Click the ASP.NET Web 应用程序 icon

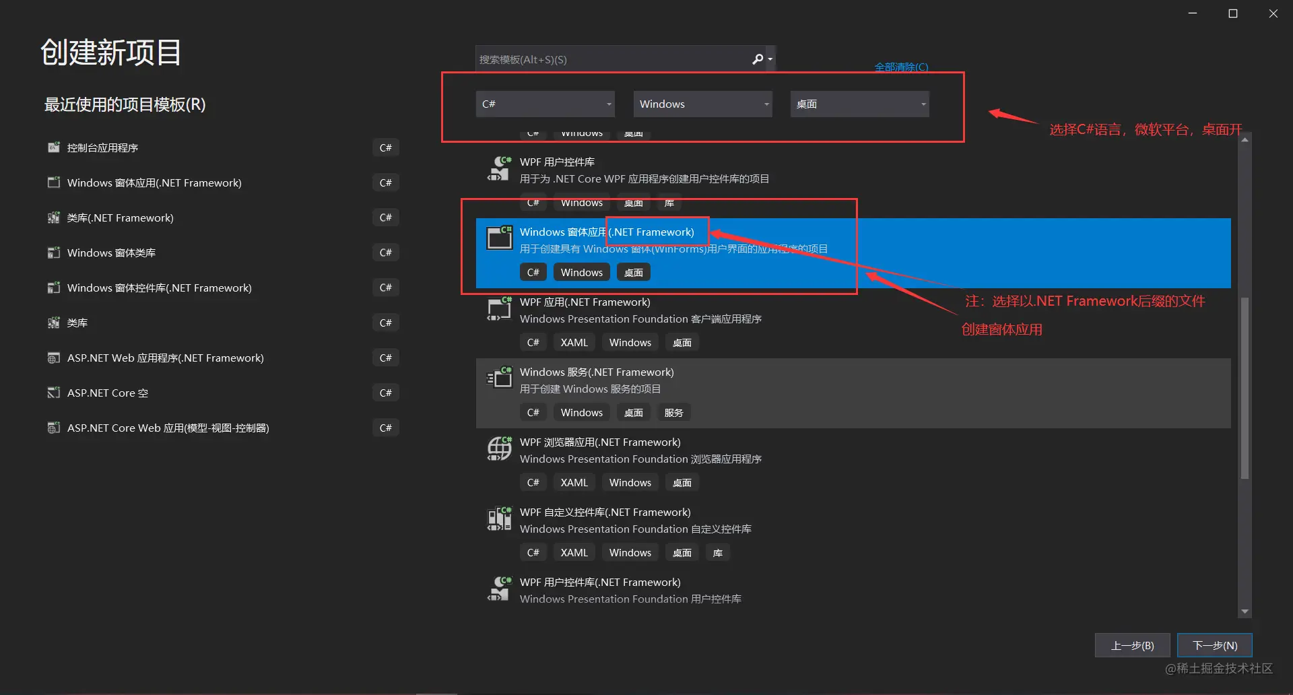54,358
